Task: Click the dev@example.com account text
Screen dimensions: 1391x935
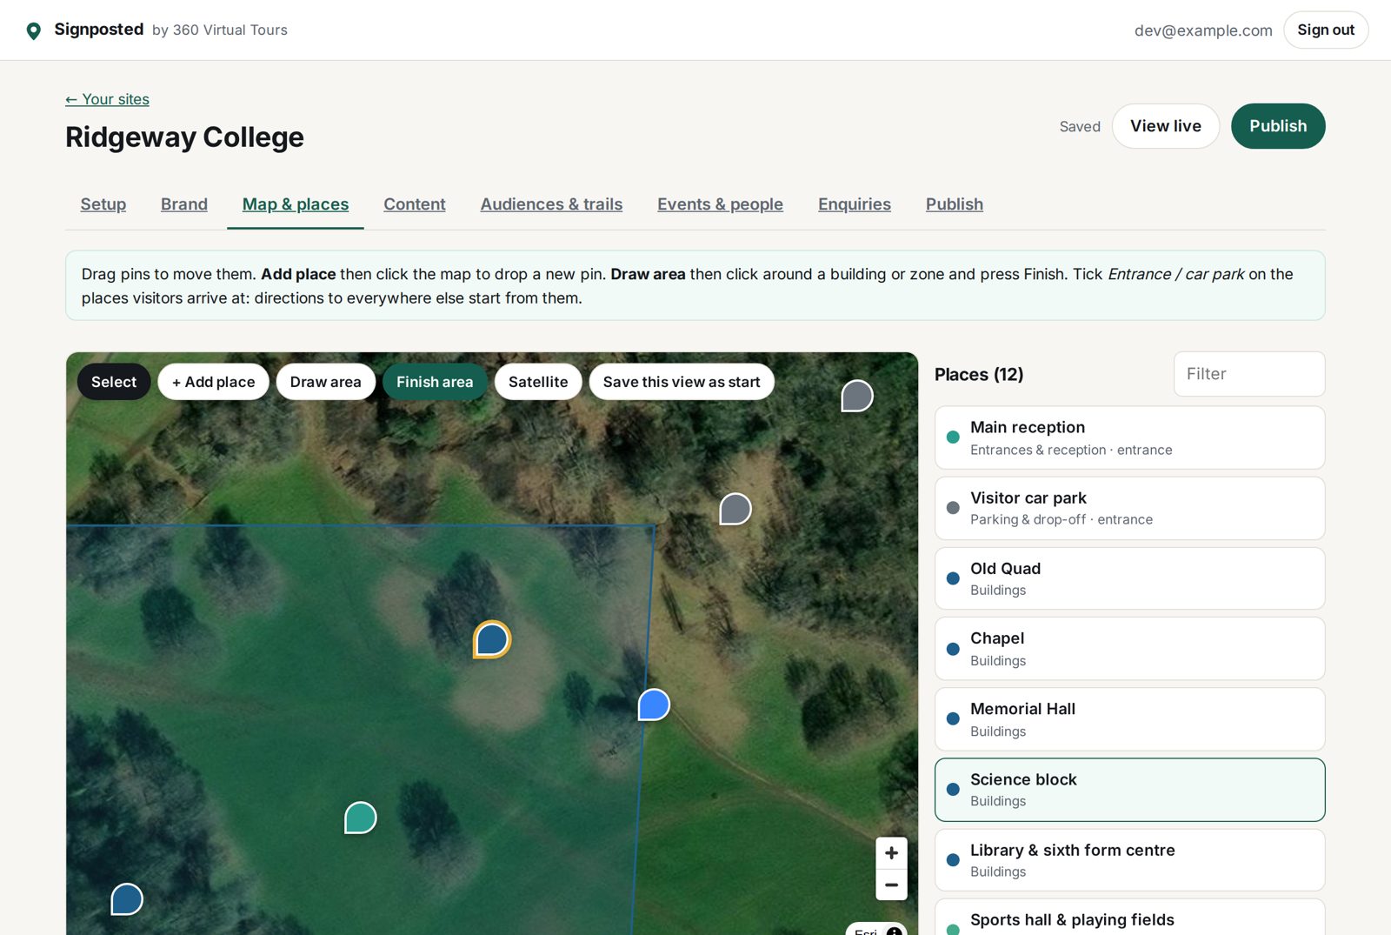Action: [1203, 30]
